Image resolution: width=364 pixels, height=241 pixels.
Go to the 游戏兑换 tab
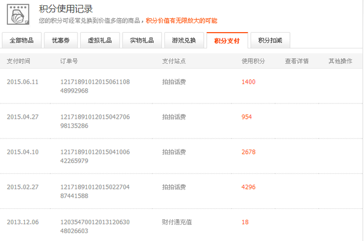(x=184, y=41)
